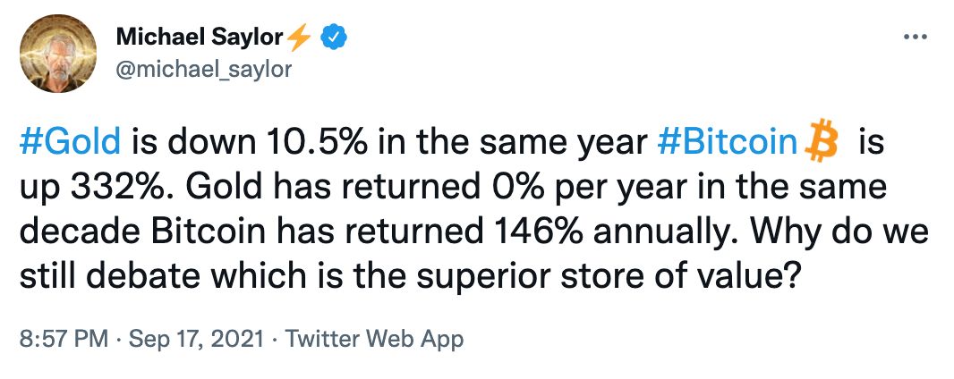
Task: Visit the @michael_saylor handle
Action: [x=204, y=69]
